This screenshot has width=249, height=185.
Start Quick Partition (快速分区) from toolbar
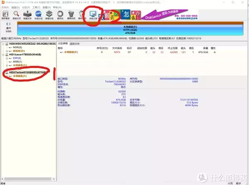(39, 15)
